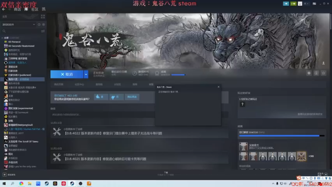Select 鬼谷八荒 running entry in library
Viewport: 332px width, 187px height.
22,79
